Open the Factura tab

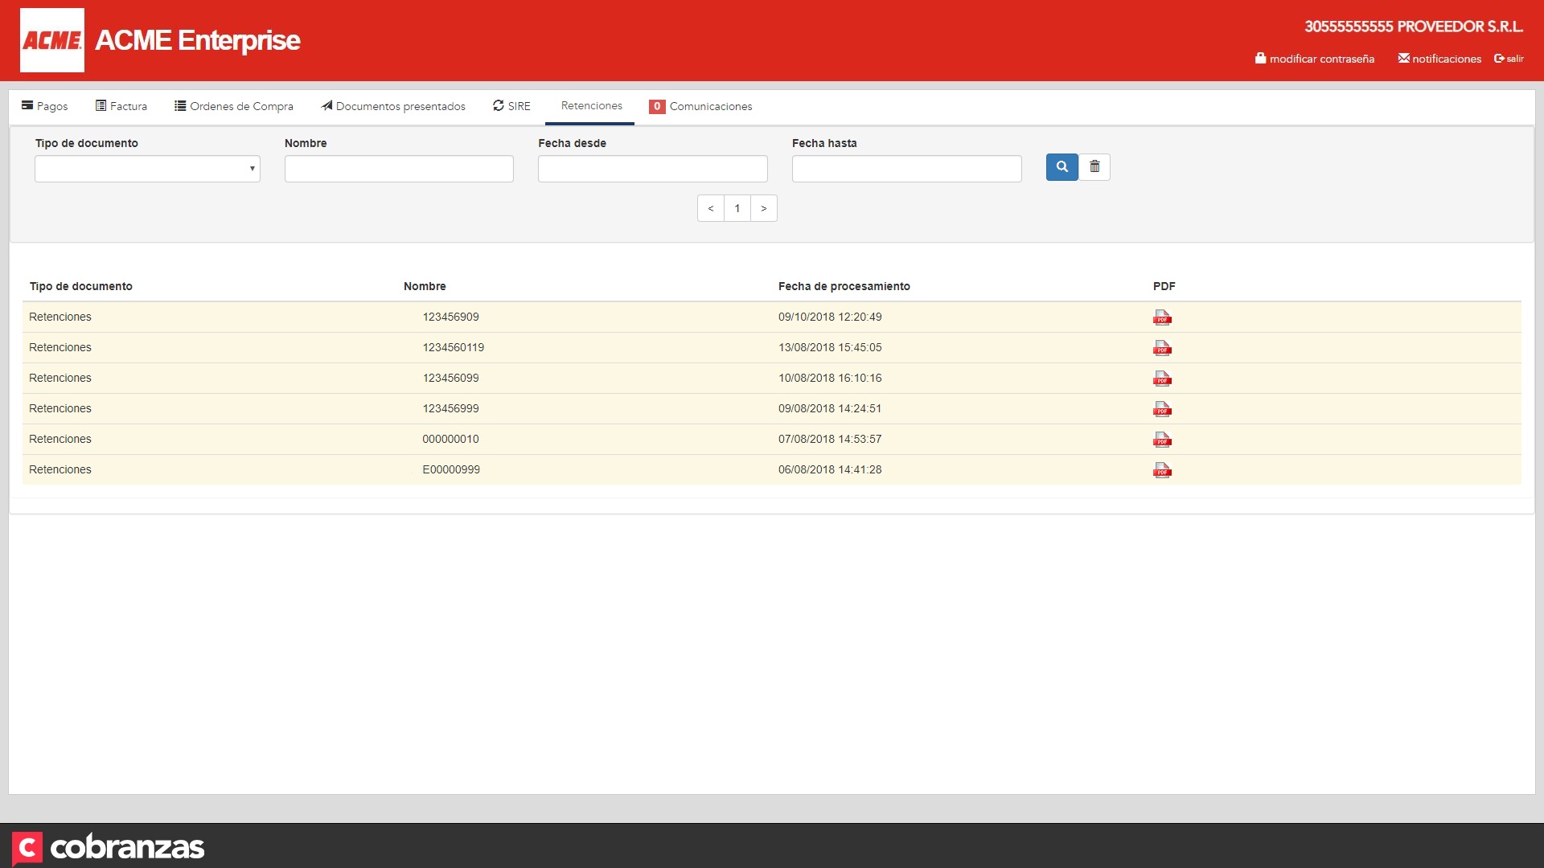pyautogui.click(x=121, y=106)
